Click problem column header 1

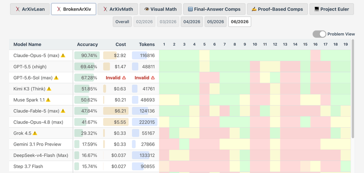(164, 44)
